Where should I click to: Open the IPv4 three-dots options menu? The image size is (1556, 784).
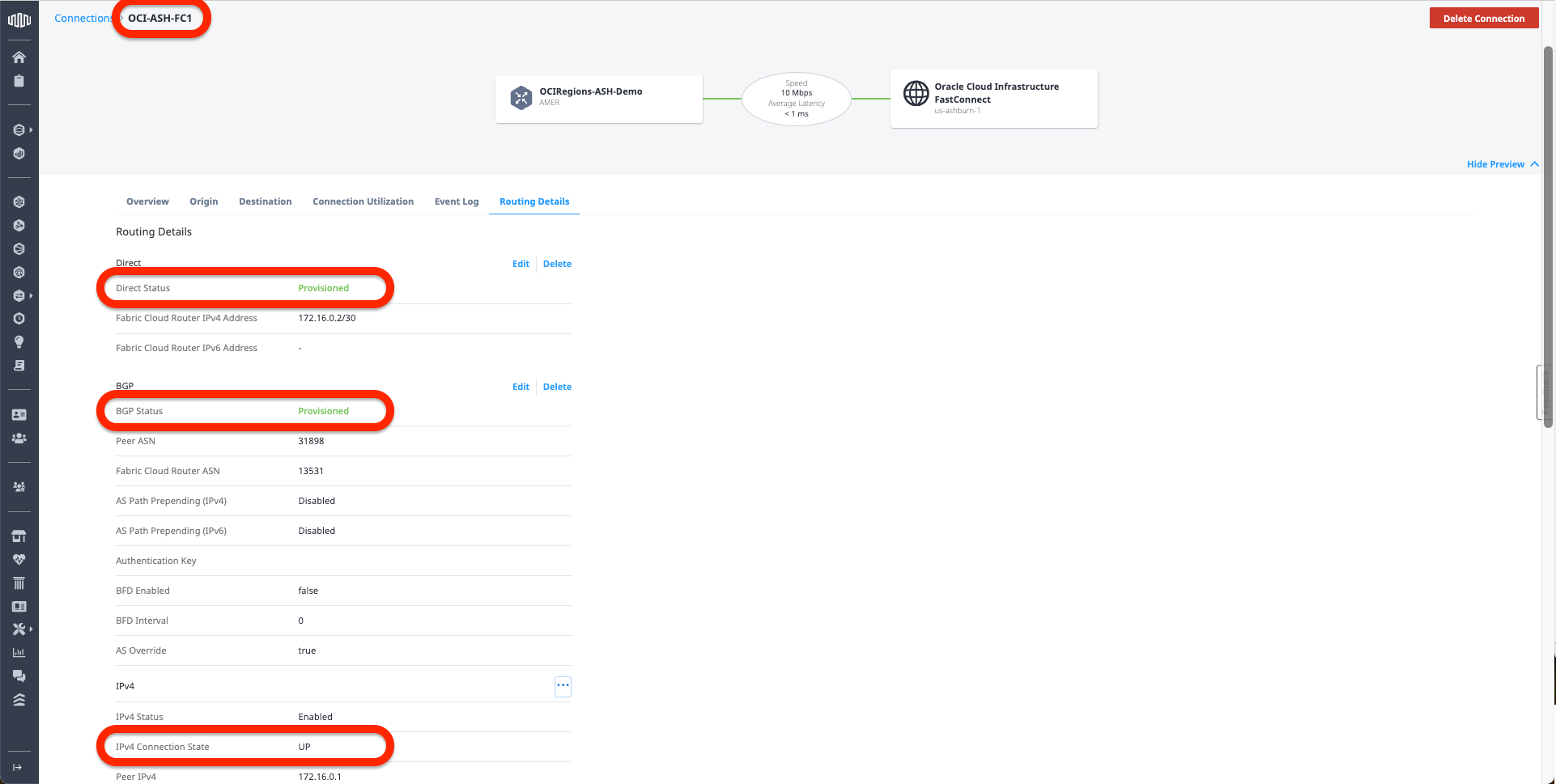pos(563,686)
